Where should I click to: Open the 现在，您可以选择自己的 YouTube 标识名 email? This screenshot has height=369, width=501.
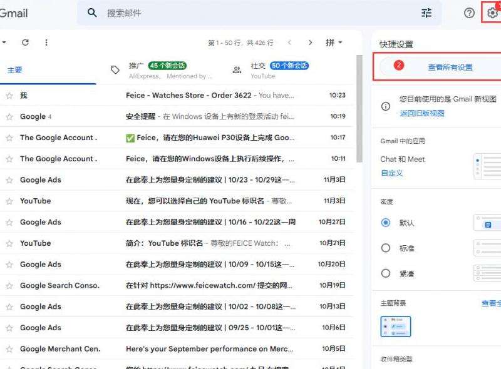(x=177, y=201)
